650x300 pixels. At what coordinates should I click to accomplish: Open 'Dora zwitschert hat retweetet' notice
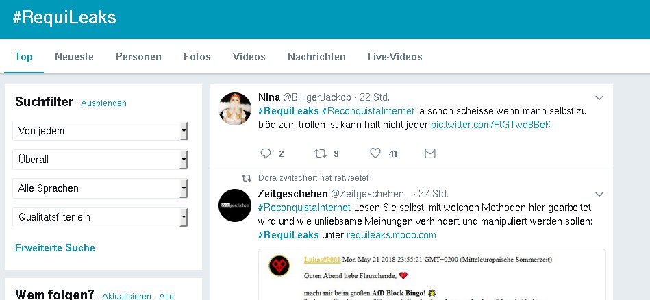click(314, 178)
